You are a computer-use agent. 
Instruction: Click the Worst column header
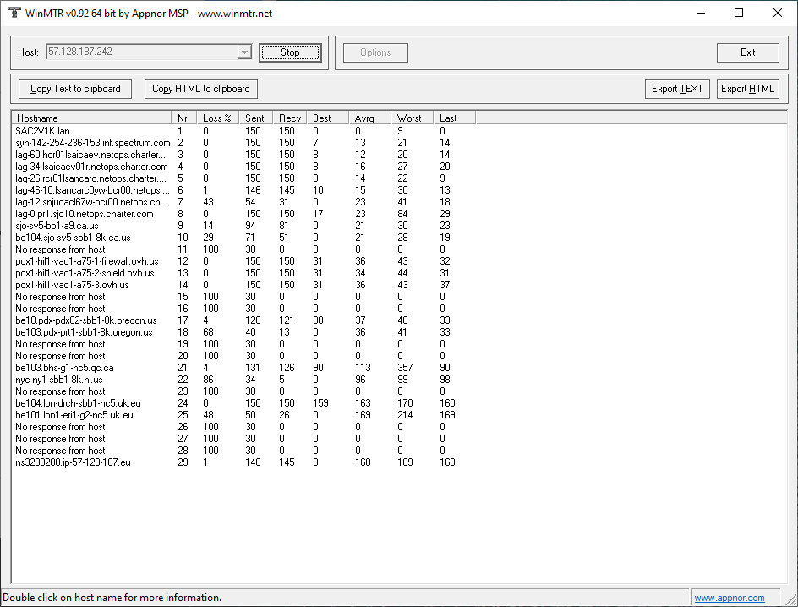click(413, 118)
